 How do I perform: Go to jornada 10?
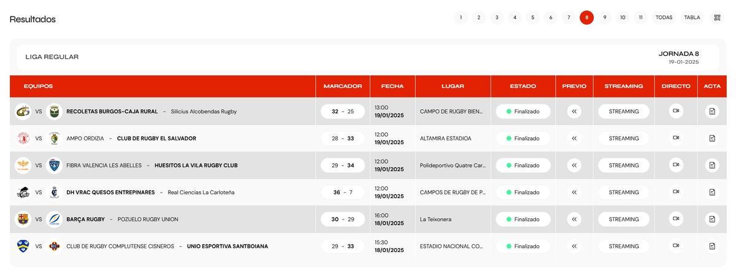(623, 18)
